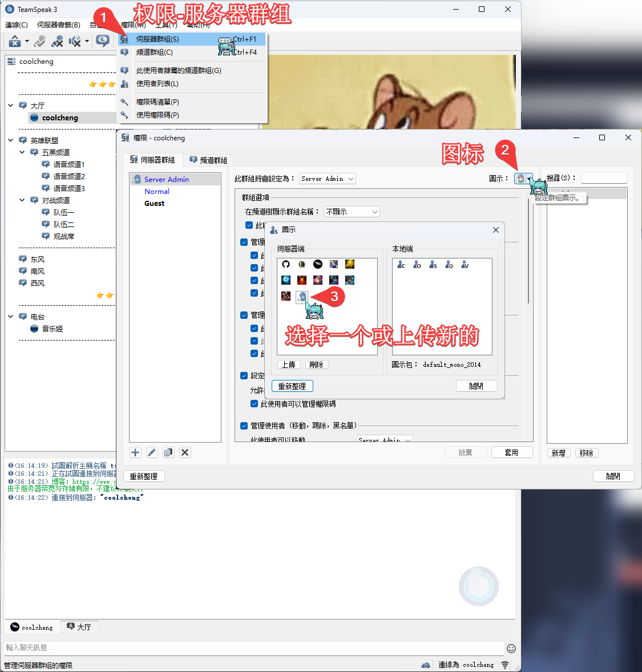Click the 搜尋(S) search field
Viewport: 642px width, 672px height.
tap(604, 178)
